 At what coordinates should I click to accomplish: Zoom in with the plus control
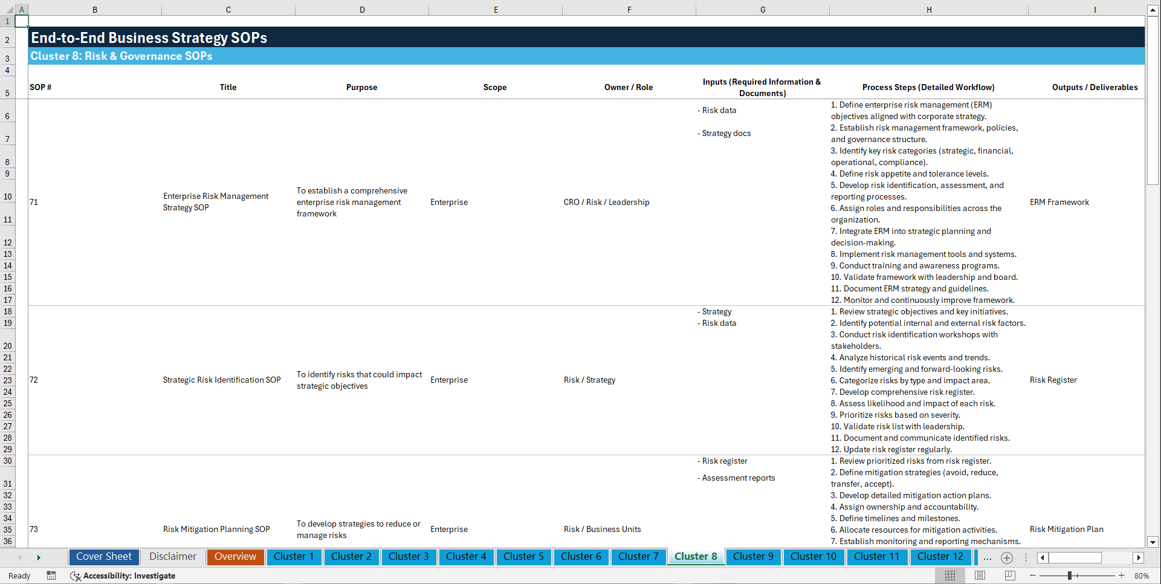point(1122,576)
